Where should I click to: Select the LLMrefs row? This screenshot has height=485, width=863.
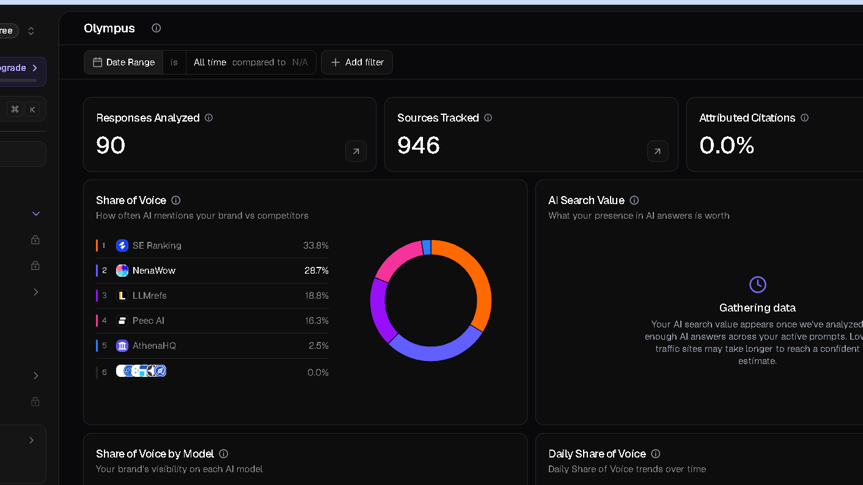coord(212,296)
